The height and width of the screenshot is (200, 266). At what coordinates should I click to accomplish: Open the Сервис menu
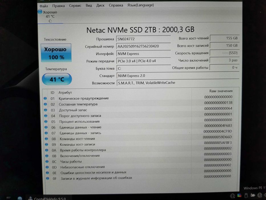pos(75,6)
